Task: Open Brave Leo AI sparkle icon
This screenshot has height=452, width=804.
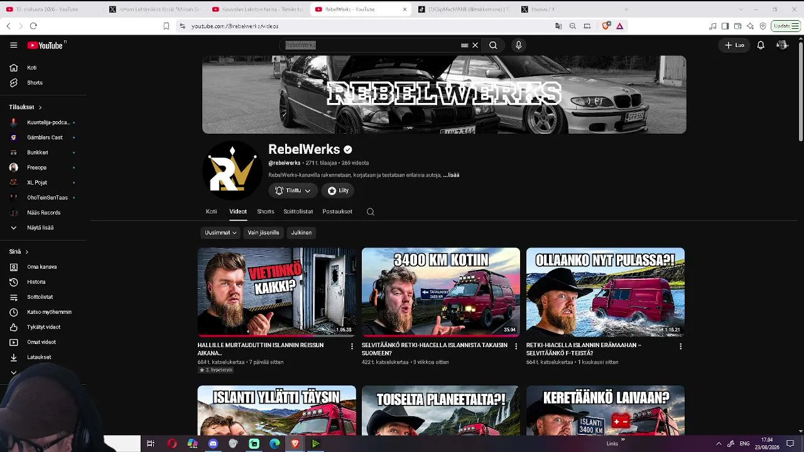Action: point(750,26)
